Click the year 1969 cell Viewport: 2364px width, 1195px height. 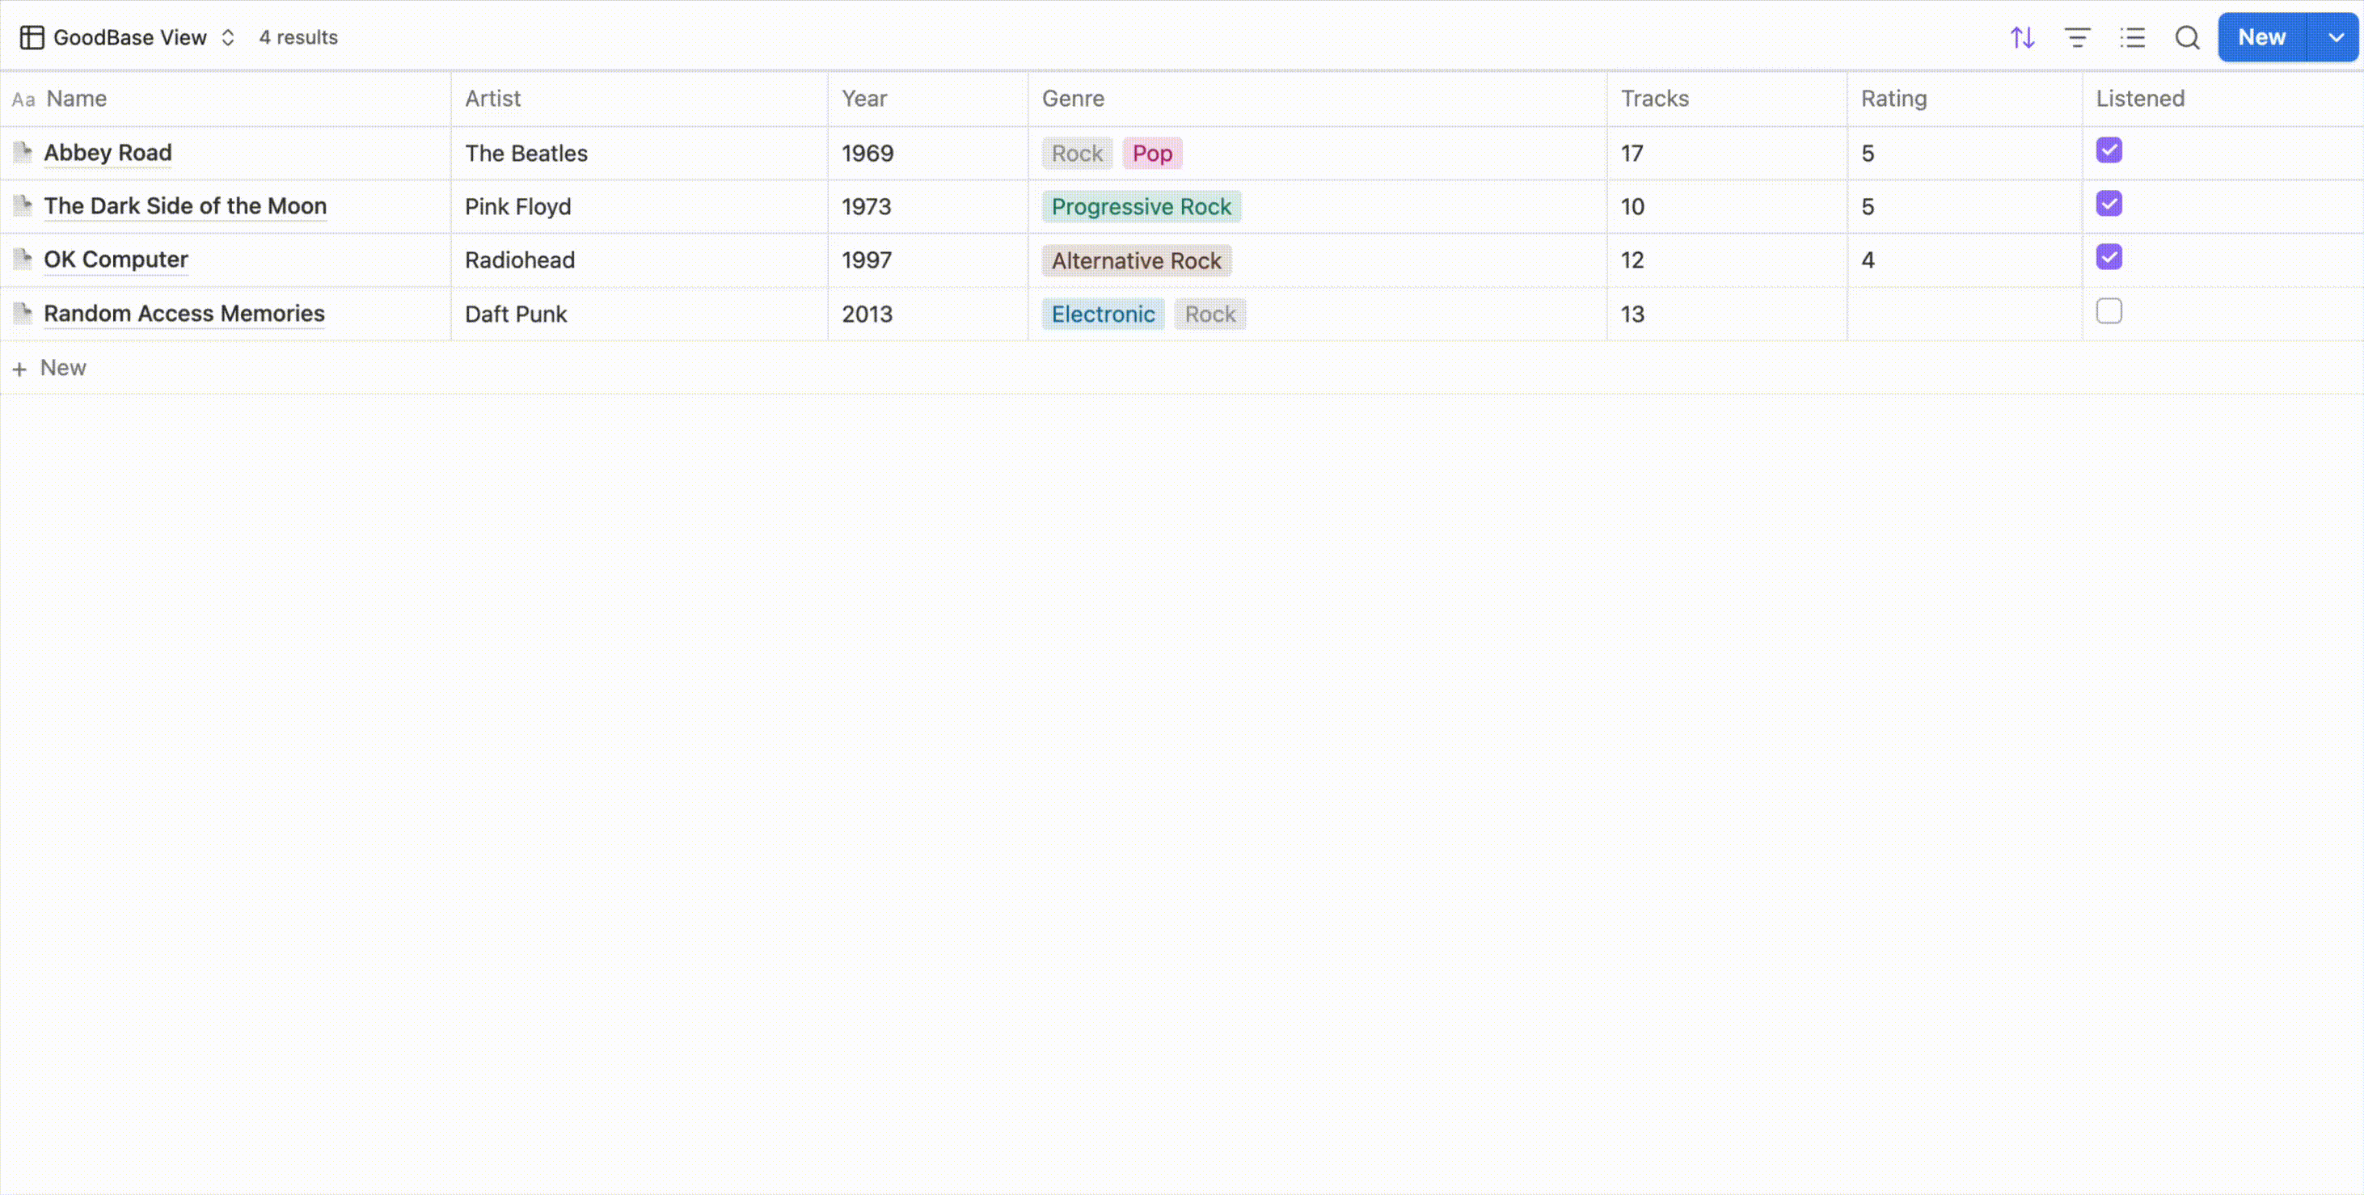click(x=928, y=154)
